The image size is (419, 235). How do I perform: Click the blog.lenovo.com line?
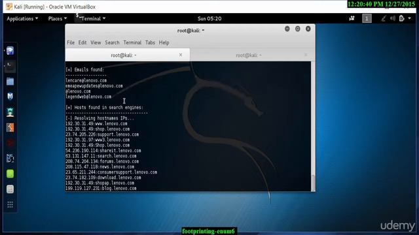(101, 188)
